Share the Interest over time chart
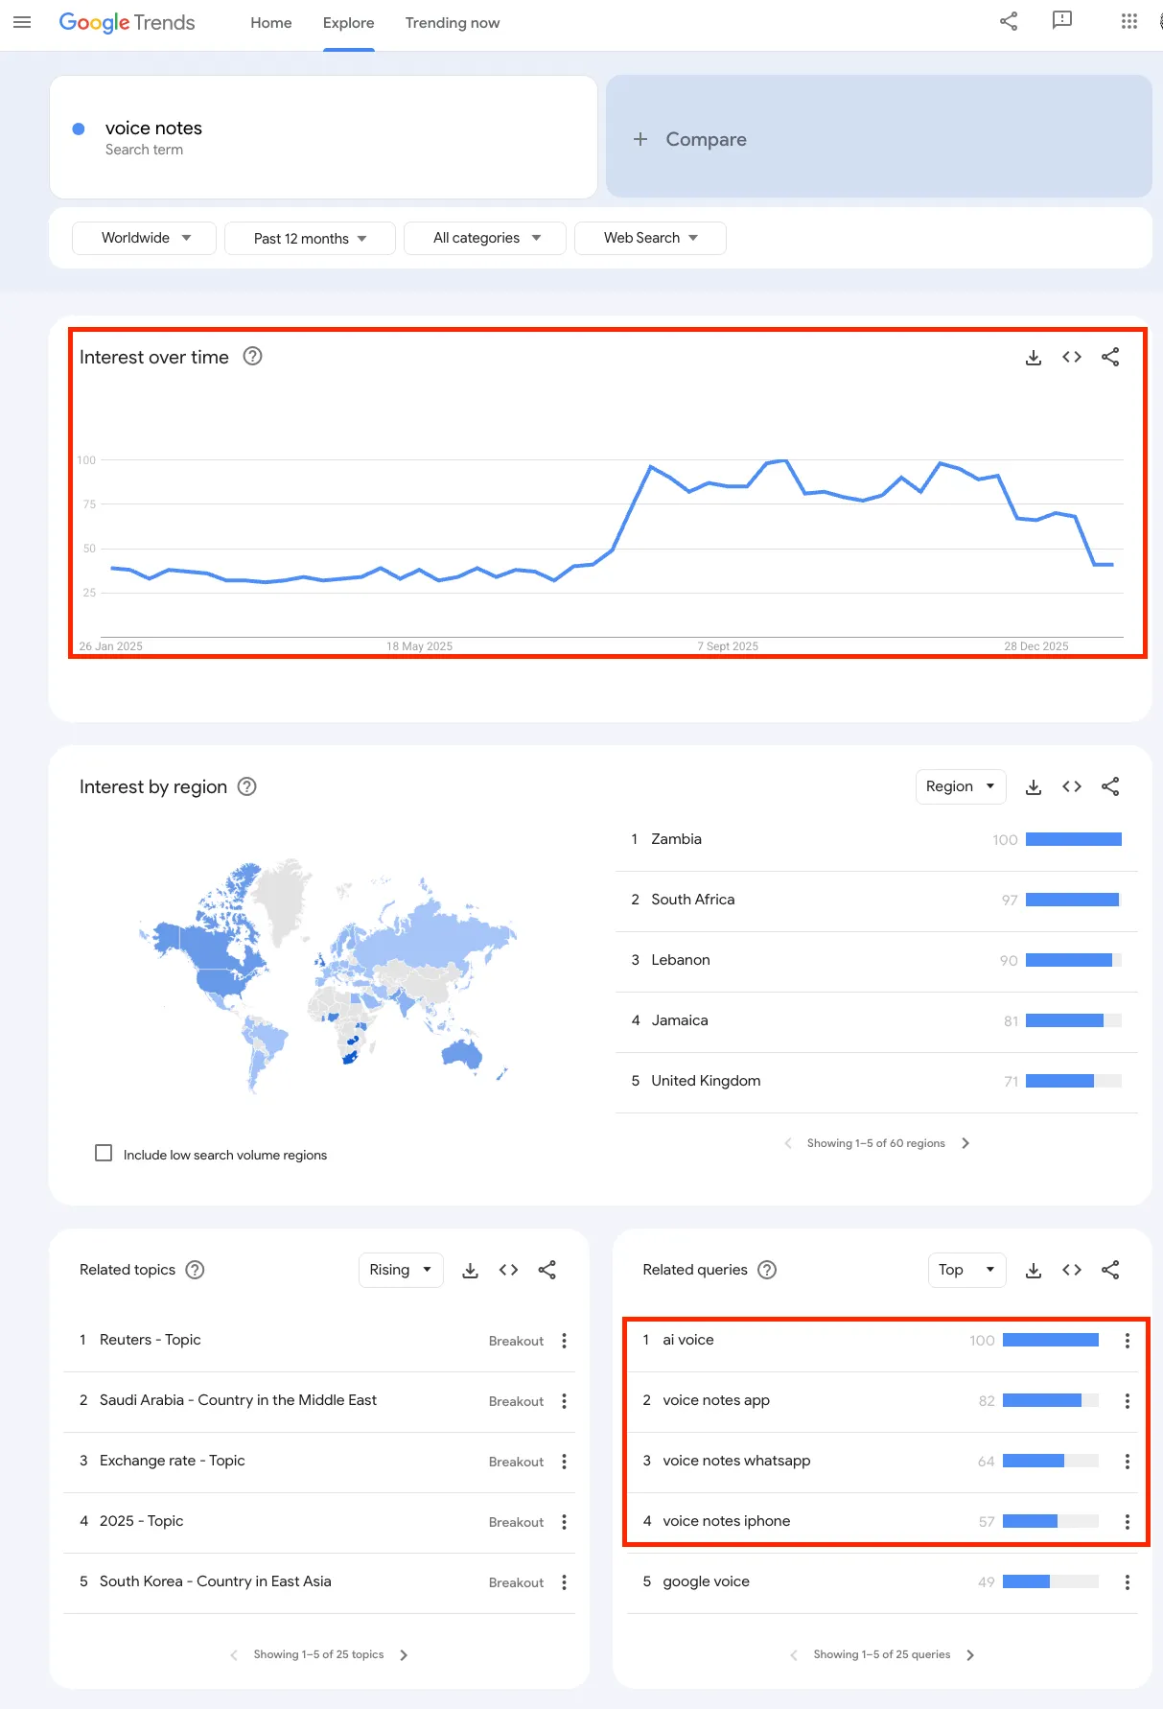The width and height of the screenshot is (1163, 1709). [x=1110, y=357]
